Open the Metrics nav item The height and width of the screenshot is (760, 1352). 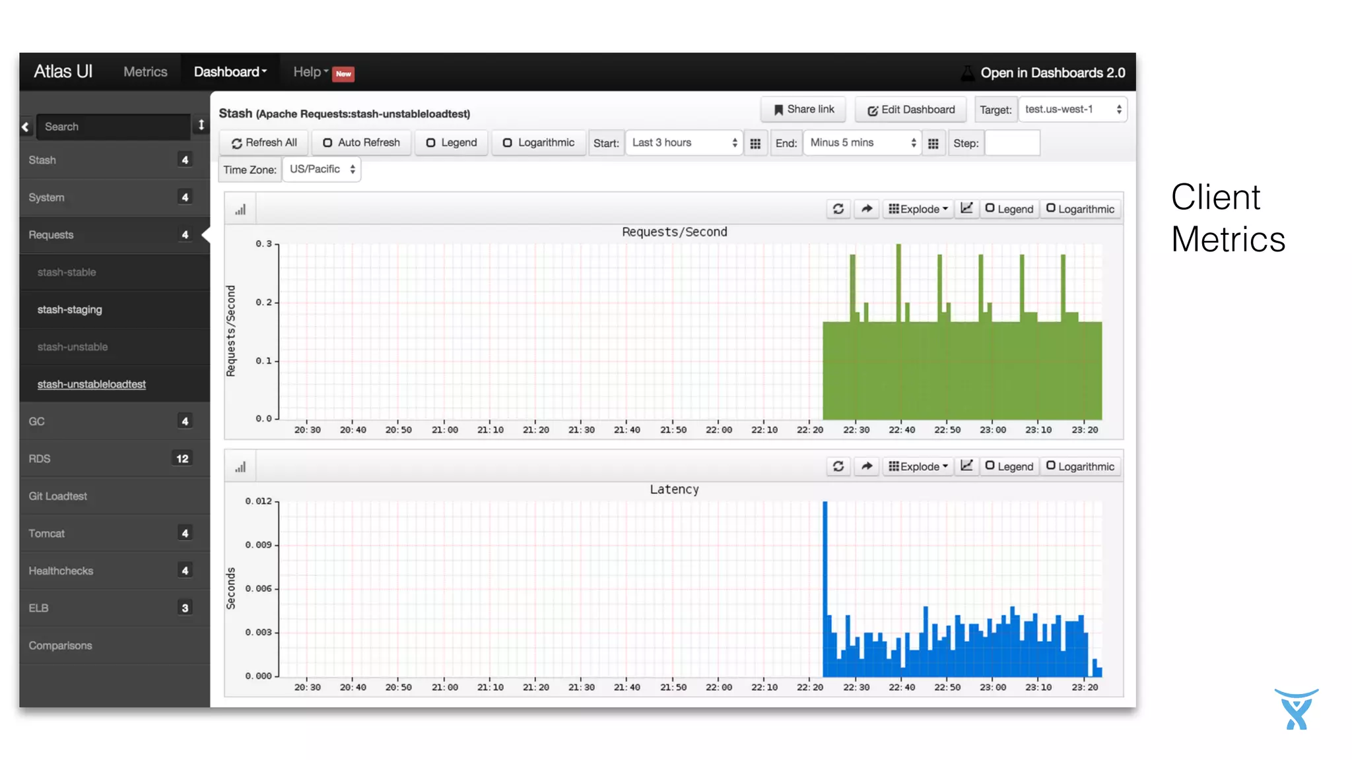145,72
